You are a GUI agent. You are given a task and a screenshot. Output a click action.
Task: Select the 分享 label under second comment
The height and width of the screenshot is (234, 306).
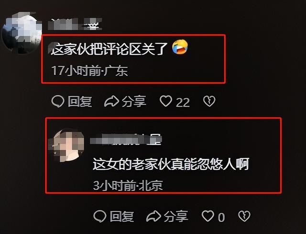point(176,216)
